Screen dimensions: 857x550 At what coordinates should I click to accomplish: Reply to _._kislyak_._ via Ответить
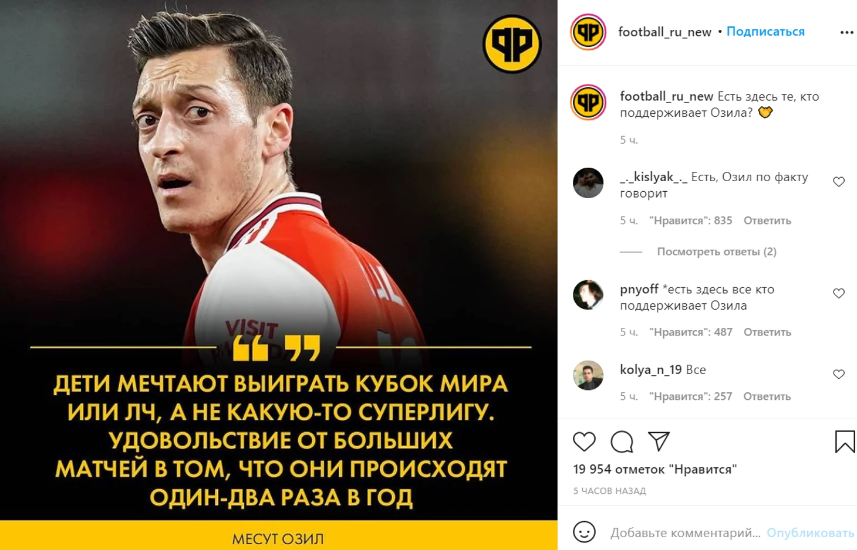767,220
